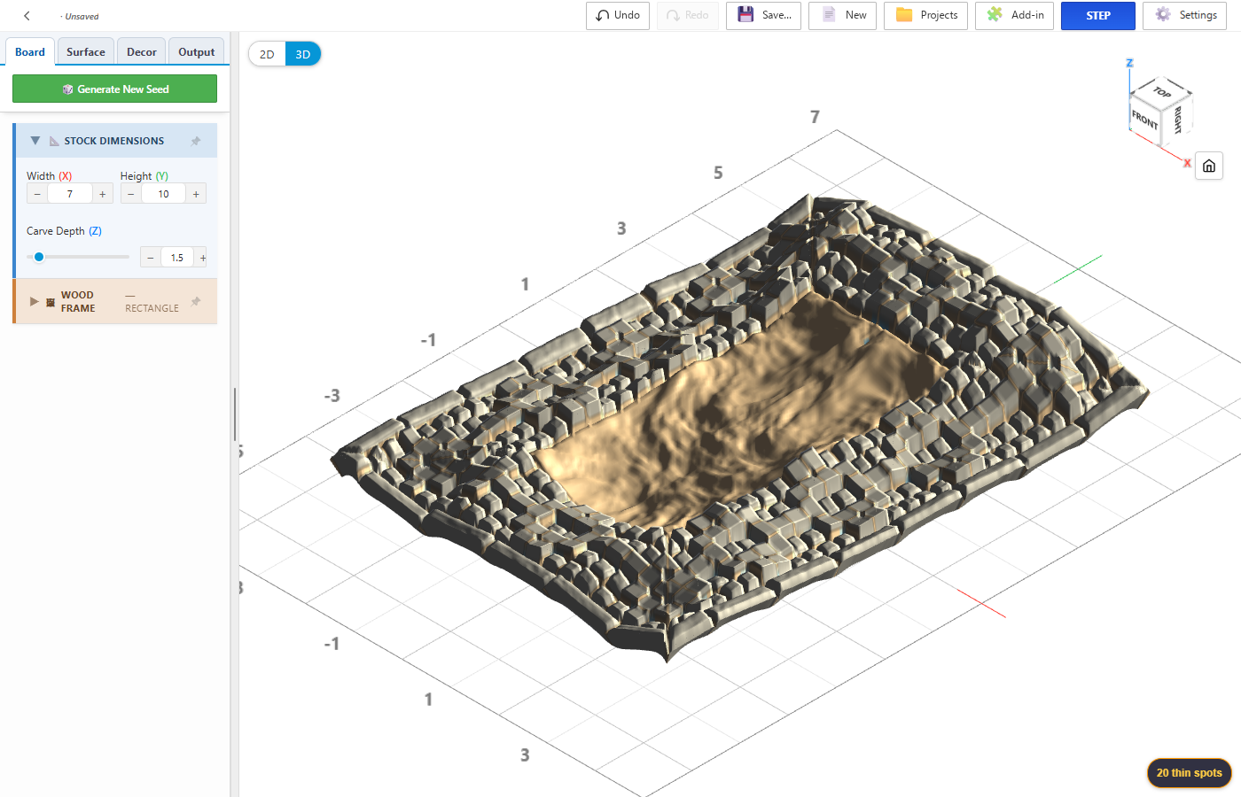1241x797 pixels.
Task: Pin the Stock Dimensions panel
Action: 196,141
